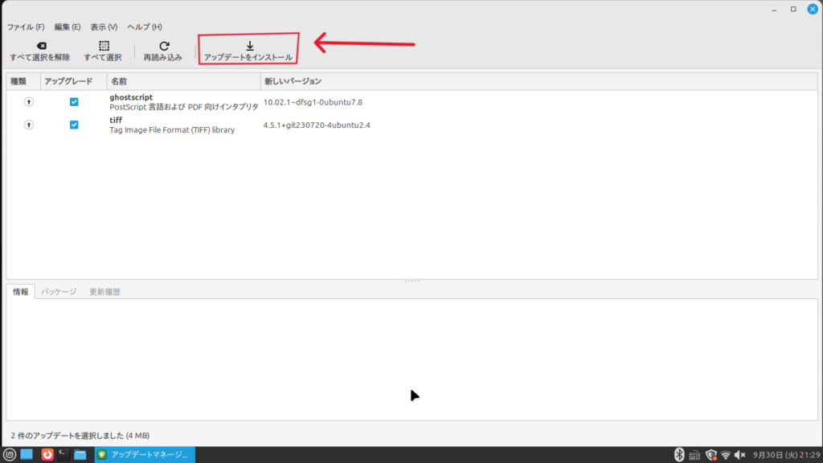Click the muted volume tray icon

(740, 455)
